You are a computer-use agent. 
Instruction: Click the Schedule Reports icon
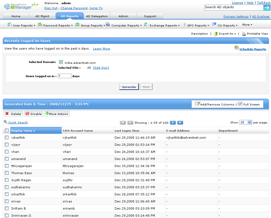coord(236,48)
